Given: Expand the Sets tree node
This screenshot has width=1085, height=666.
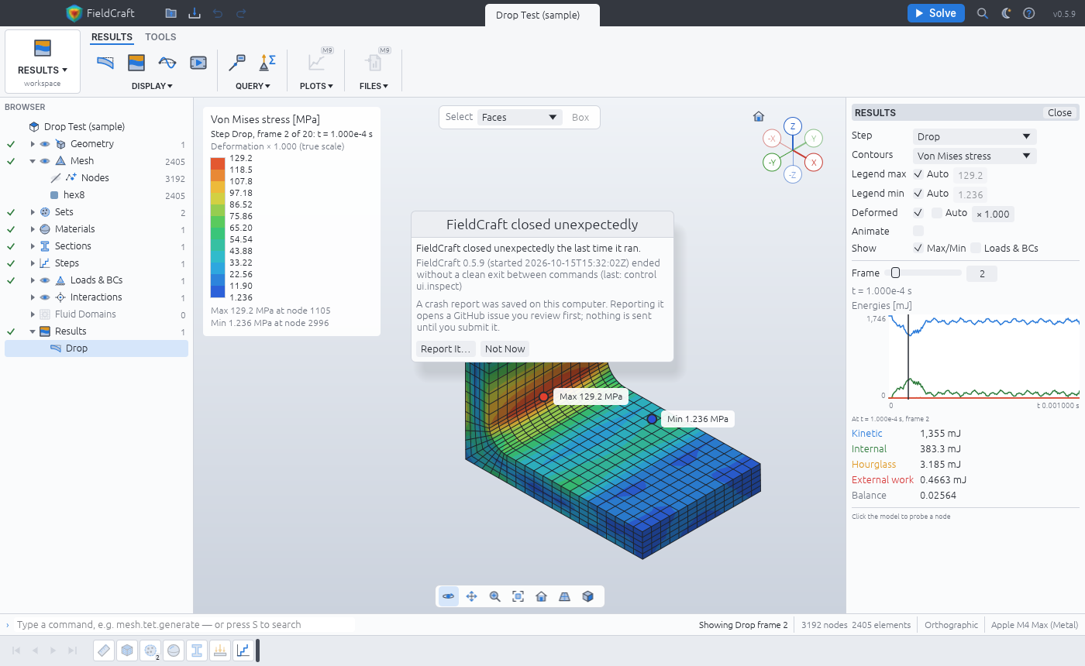Looking at the screenshot, I should [33, 212].
